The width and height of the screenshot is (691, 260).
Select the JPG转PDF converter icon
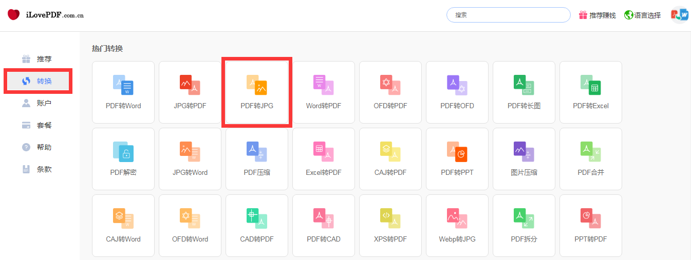click(x=190, y=92)
